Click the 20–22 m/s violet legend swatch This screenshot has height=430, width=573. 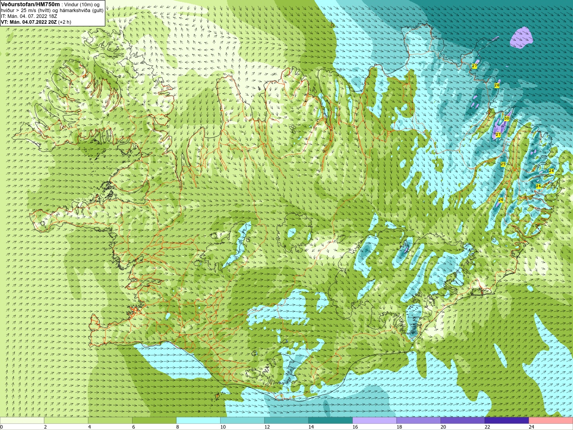[x=463, y=421]
